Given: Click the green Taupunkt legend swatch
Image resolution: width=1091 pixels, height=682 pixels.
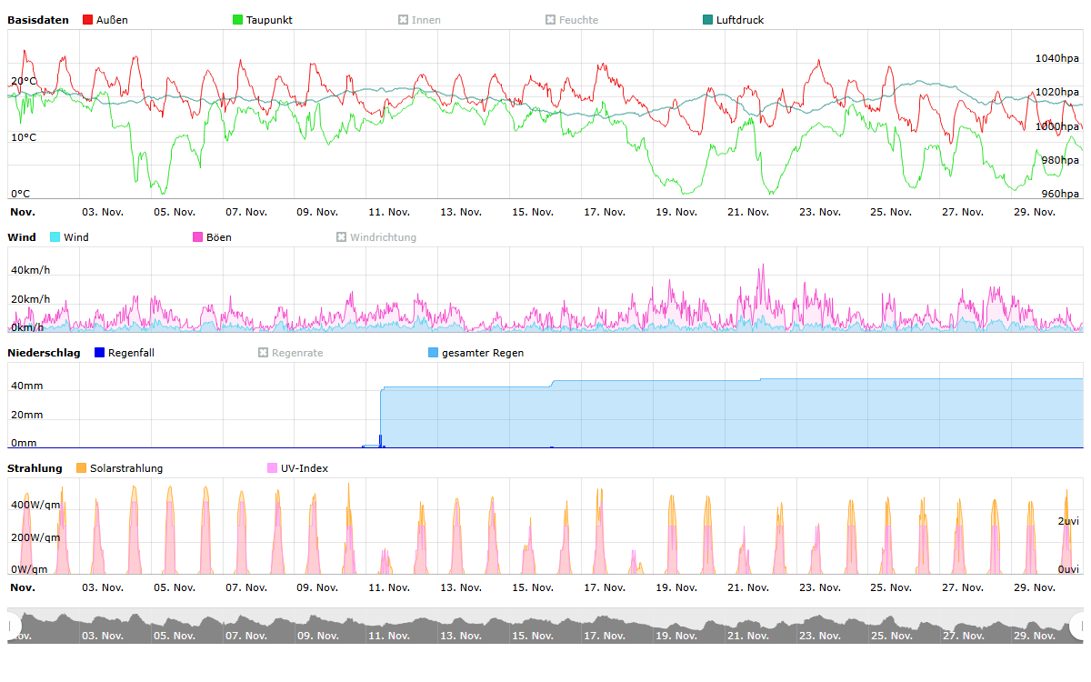Looking at the screenshot, I should 238,20.
